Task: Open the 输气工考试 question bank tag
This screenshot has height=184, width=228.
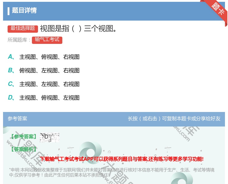Action: click(x=47, y=40)
